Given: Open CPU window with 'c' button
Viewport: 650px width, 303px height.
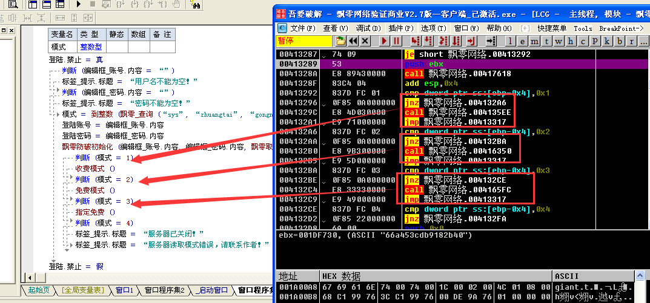Looking at the screenshot, I should [x=583, y=41].
